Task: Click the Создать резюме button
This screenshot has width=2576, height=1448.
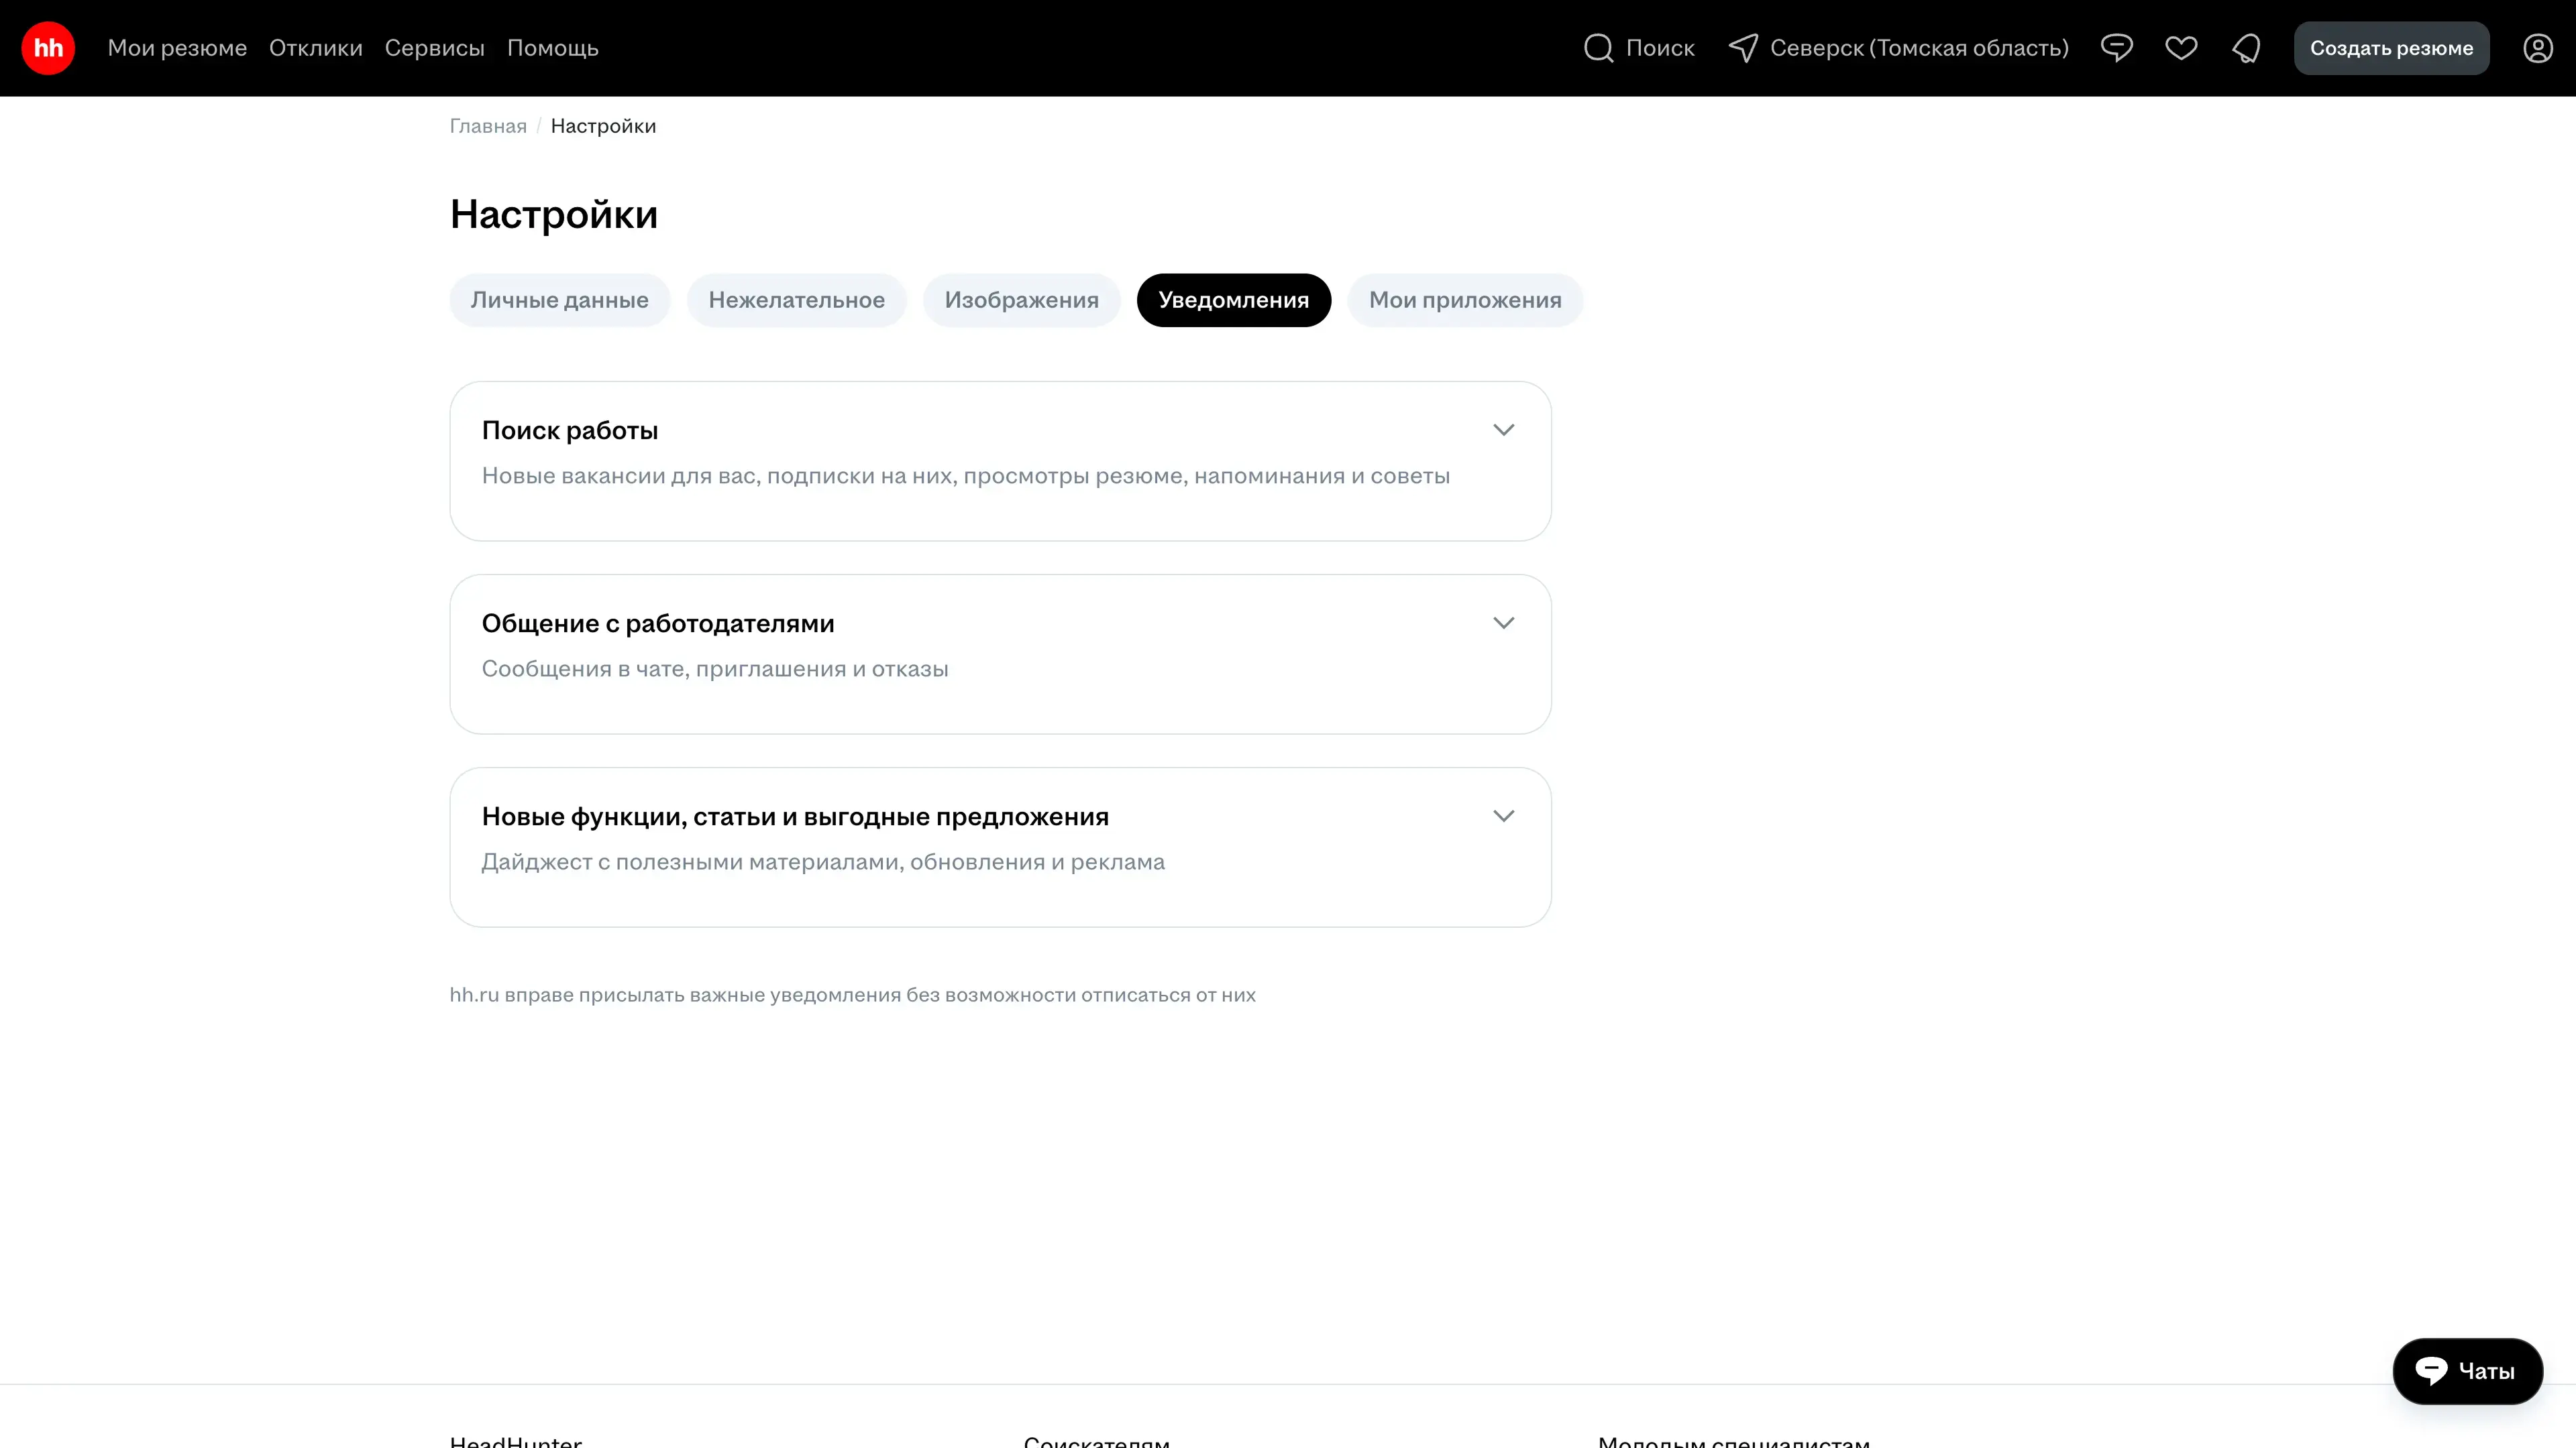Action: 2391,48
